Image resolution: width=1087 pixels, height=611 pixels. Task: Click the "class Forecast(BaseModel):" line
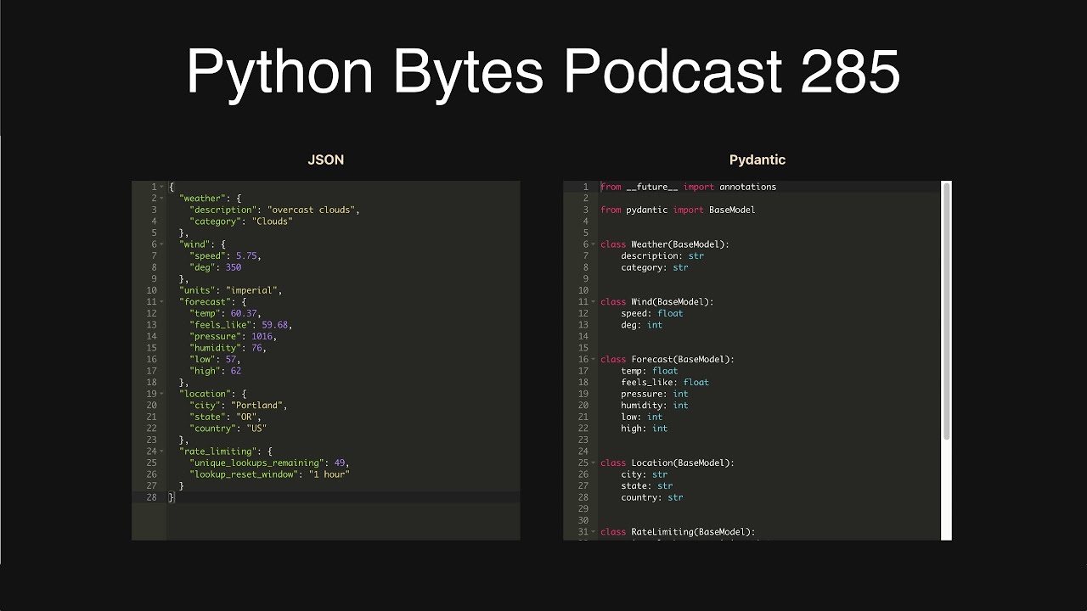[667, 360]
